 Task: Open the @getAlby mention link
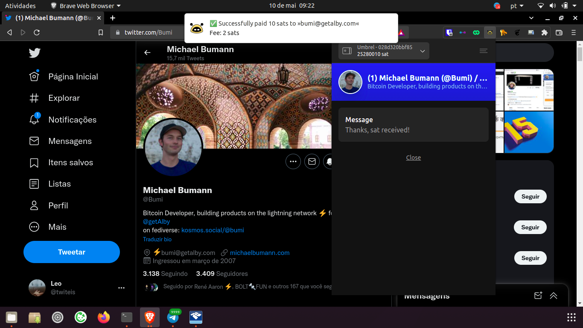[x=156, y=222]
